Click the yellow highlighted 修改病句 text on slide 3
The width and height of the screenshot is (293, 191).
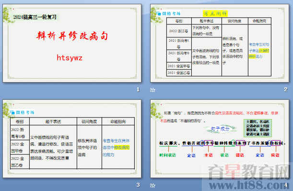pyautogui.click(x=122, y=148)
